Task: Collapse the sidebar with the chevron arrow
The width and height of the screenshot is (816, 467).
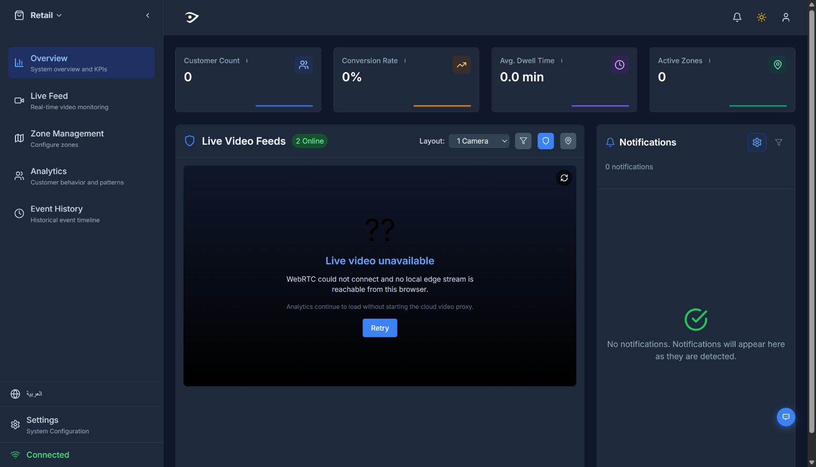Action: (148, 15)
